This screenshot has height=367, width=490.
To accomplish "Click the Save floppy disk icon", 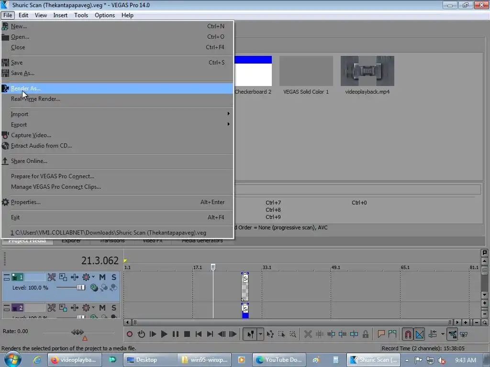I will [5, 63].
